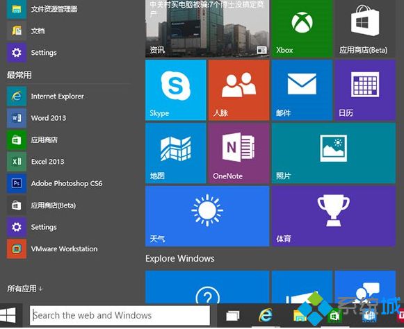Click the Search the web and Windows box

point(120,315)
